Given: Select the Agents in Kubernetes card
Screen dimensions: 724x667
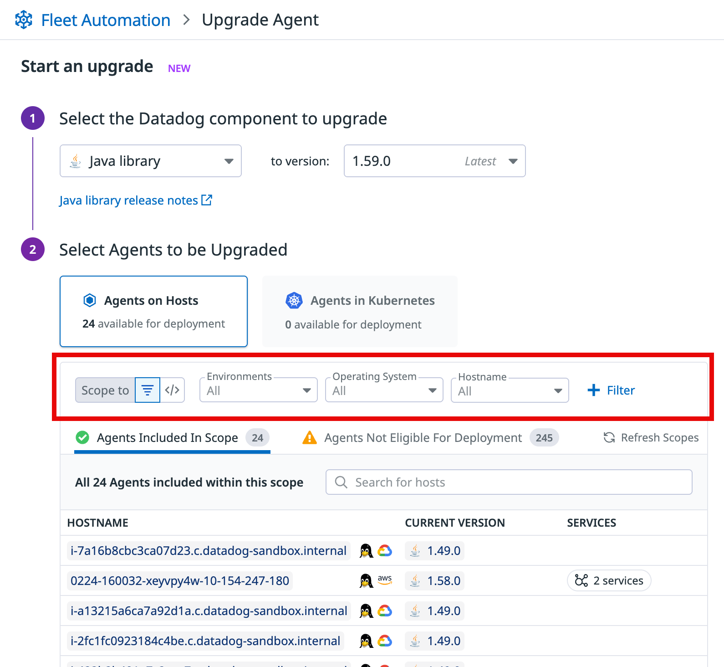Looking at the screenshot, I should click(359, 312).
